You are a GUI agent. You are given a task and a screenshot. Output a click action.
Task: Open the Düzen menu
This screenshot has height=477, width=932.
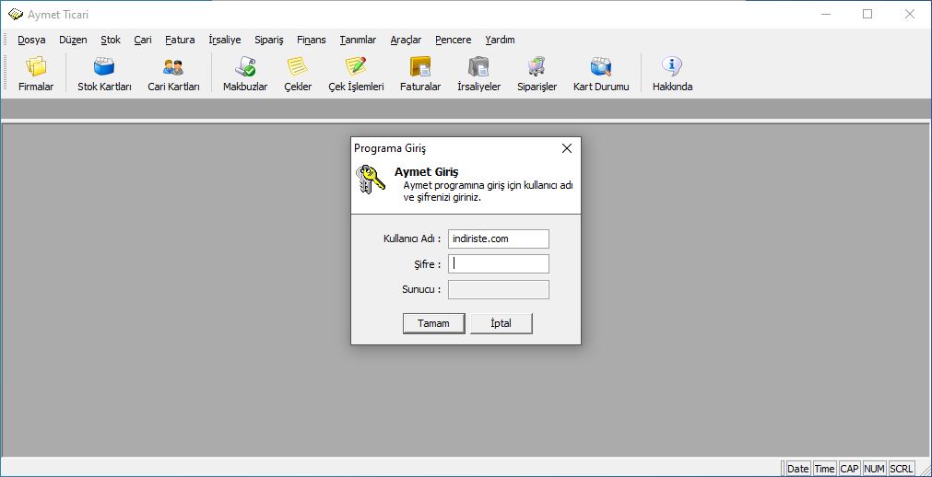73,40
